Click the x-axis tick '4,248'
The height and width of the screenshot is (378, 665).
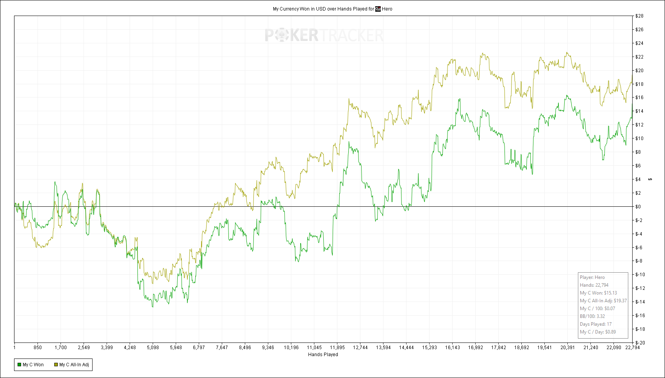click(130, 348)
